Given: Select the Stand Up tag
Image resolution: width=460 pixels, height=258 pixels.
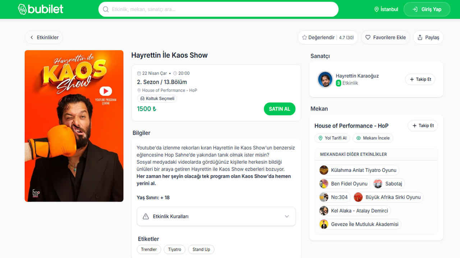Looking at the screenshot, I should pyautogui.click(x=201, y=249).
